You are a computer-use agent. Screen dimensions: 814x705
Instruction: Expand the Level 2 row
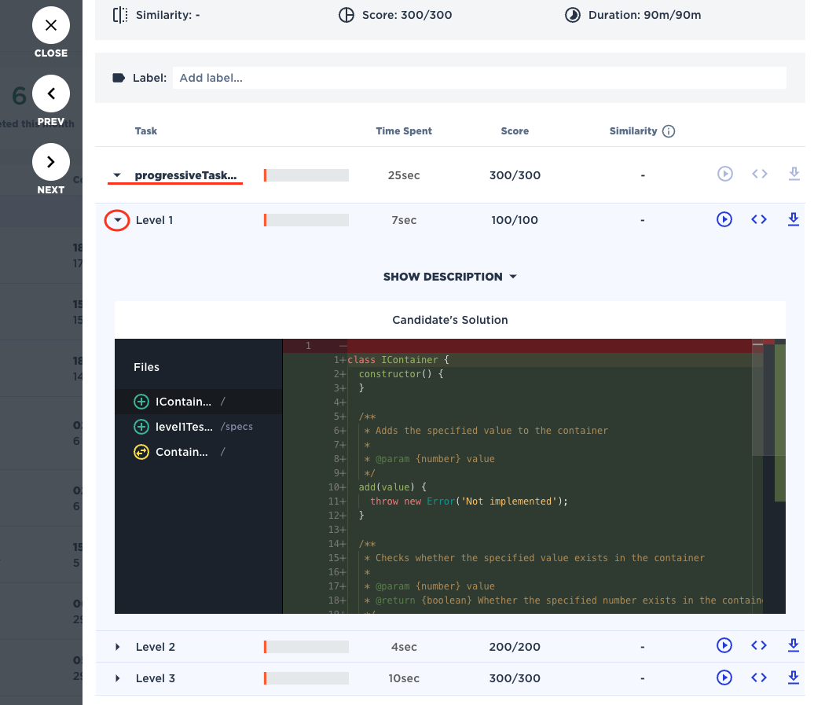tap(118, 647)
